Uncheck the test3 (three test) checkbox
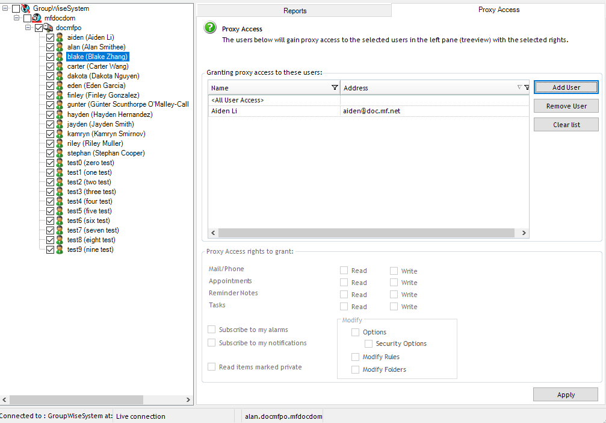Screen dimensions: 606x423 pos(50,192)
